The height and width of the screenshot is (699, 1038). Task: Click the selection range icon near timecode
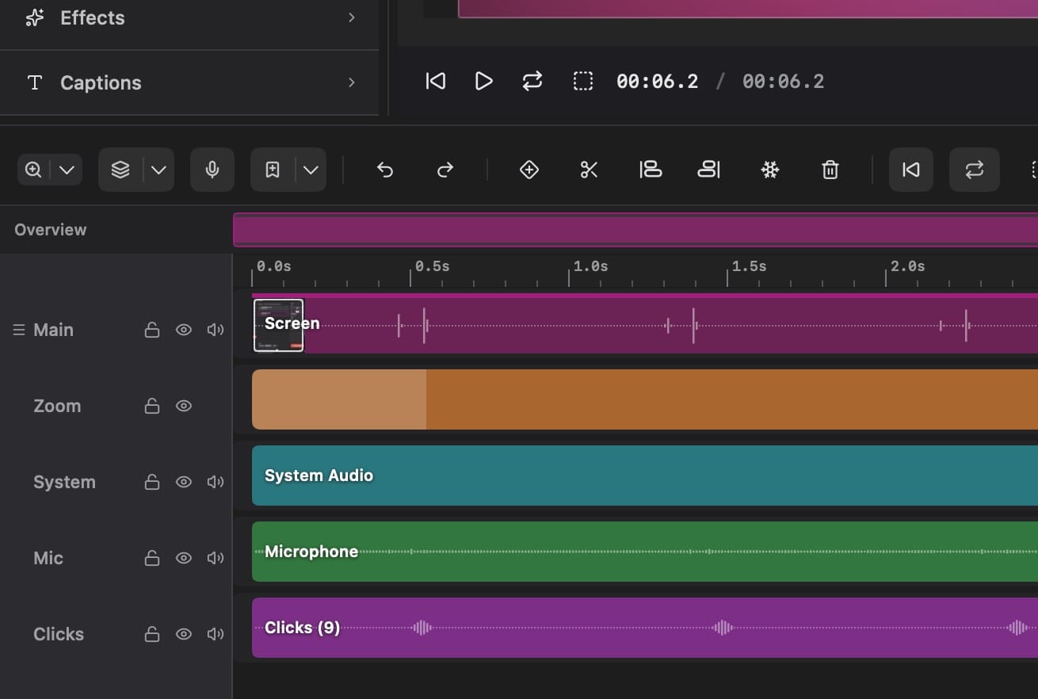click(x=583, y=81)
